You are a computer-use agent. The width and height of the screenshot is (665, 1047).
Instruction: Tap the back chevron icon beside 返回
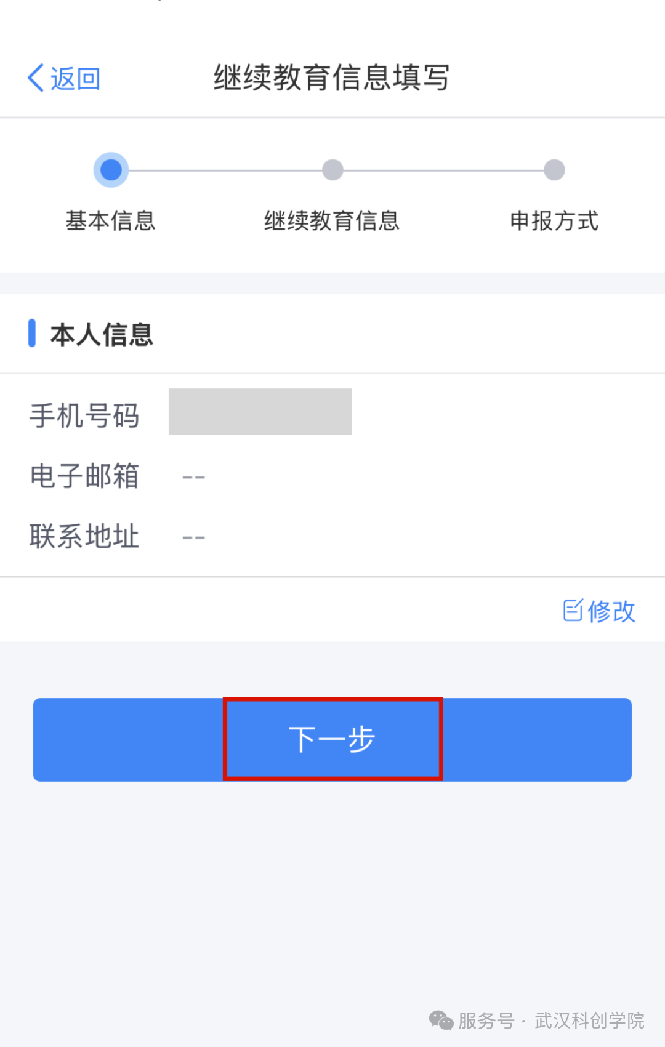click(36, 78)
